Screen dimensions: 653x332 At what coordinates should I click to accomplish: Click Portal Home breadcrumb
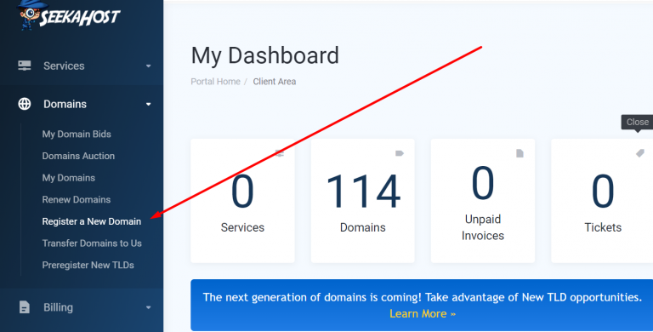[215, 82]
